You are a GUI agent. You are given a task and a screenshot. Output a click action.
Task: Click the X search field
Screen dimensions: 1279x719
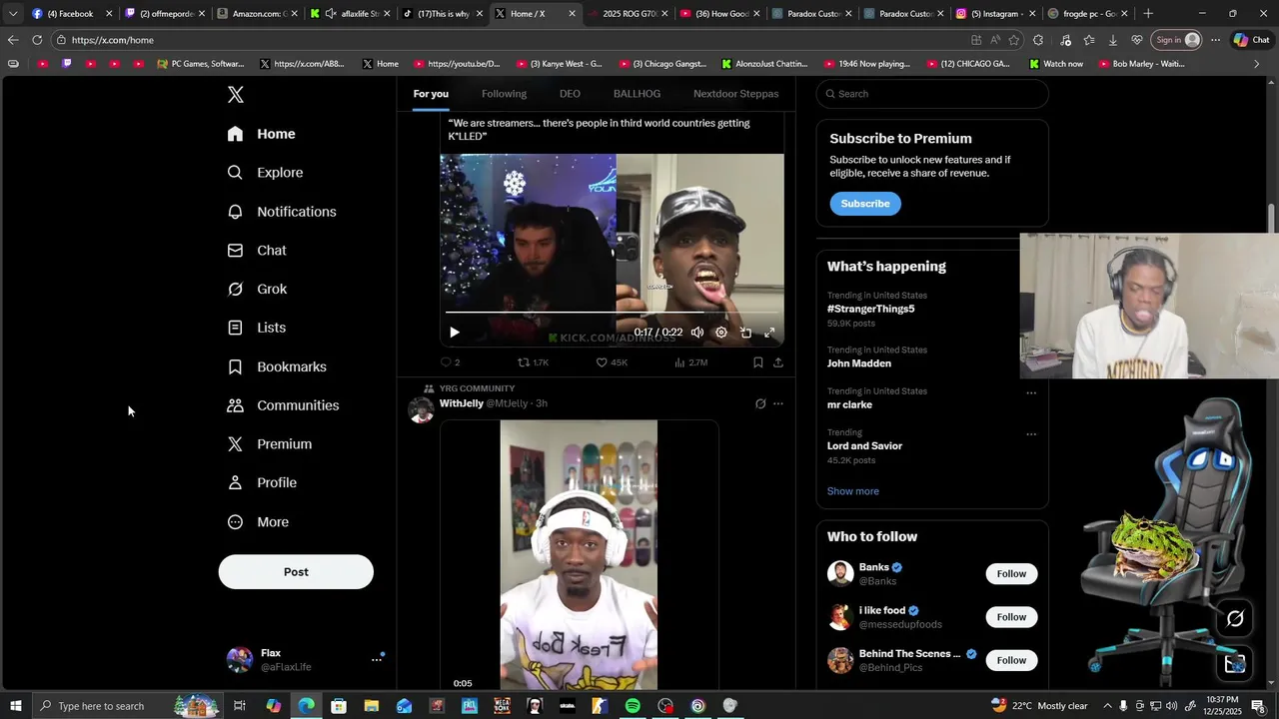pos(932,94)
